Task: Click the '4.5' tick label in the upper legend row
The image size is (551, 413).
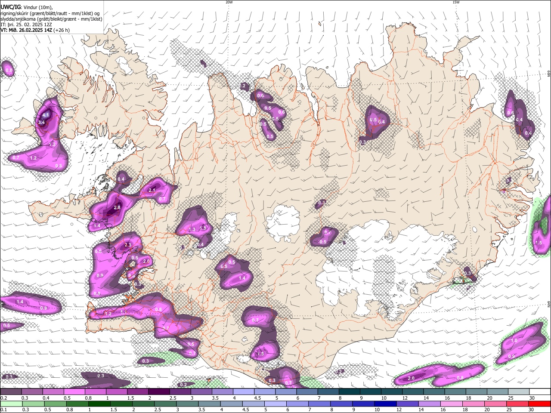Action: (x=257, y=398)
